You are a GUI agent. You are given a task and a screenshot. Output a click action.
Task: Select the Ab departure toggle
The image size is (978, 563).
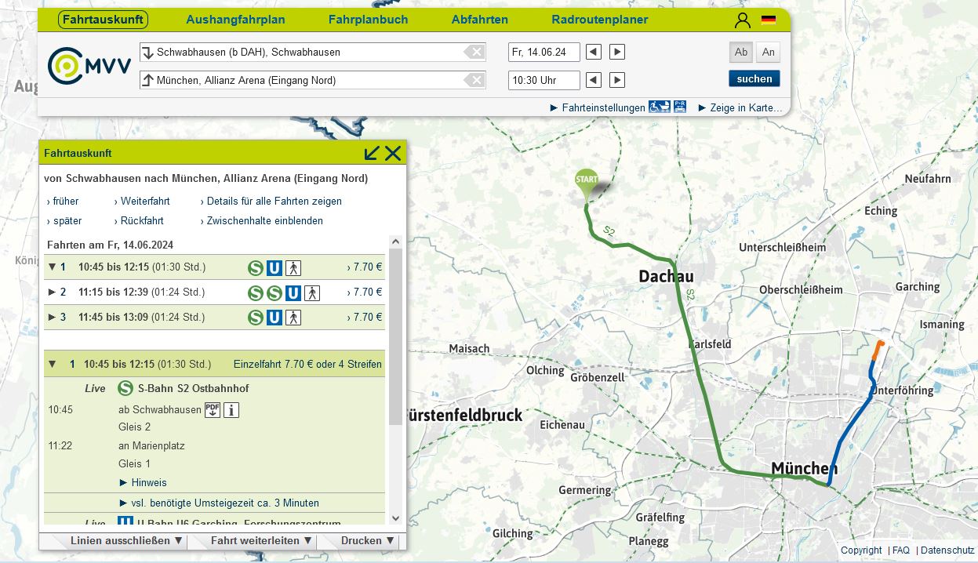pos(740,53)
